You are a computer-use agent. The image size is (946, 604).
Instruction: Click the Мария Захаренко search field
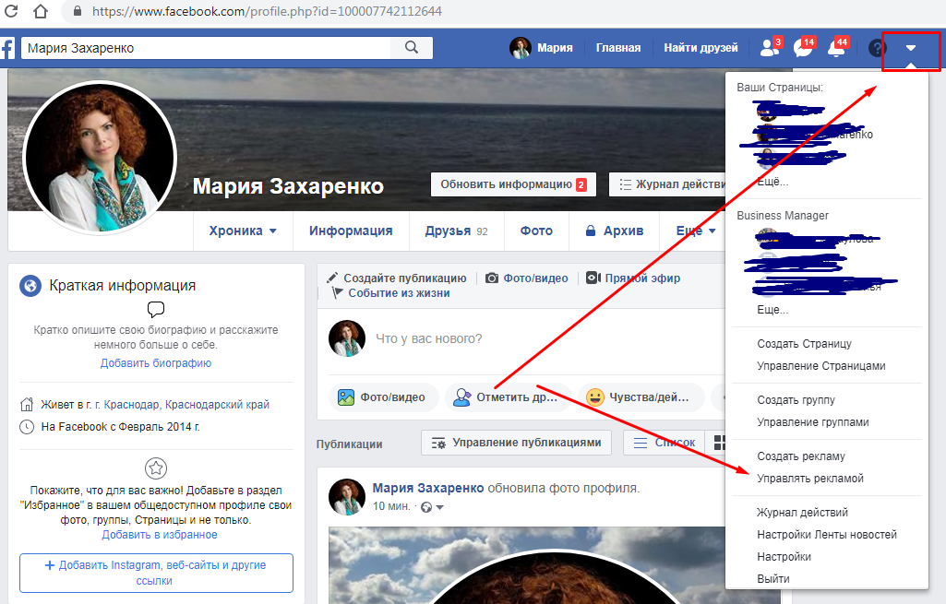[x=206, y=48]
